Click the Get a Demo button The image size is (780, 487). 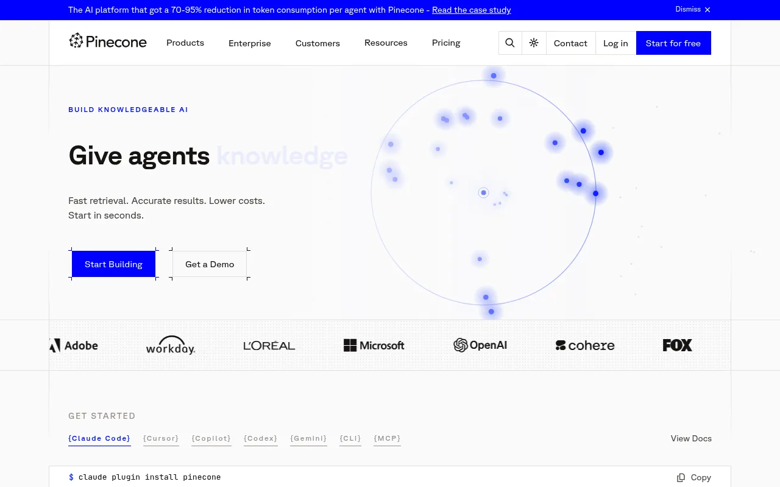(210, 264)
